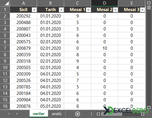The image size is (152, 118).
Task: Select the veriler sheet tab
Action: click(x=39, y=114)
